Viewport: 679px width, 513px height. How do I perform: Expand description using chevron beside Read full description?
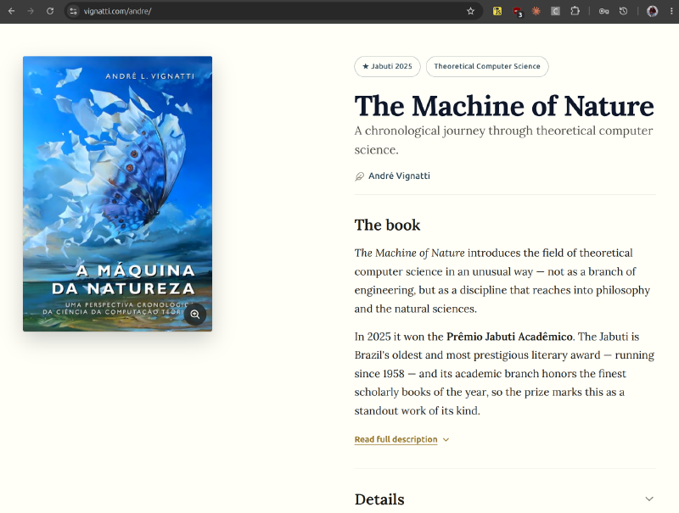point(446,439)
